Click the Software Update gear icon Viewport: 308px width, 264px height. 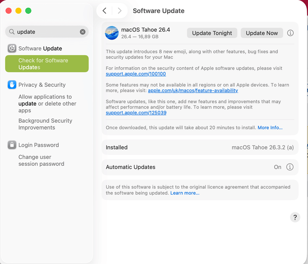pyautogui.click(x=12, y=48)
